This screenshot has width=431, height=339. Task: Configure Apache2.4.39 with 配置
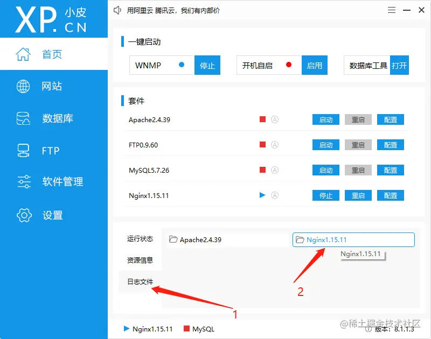pos(390,119)
